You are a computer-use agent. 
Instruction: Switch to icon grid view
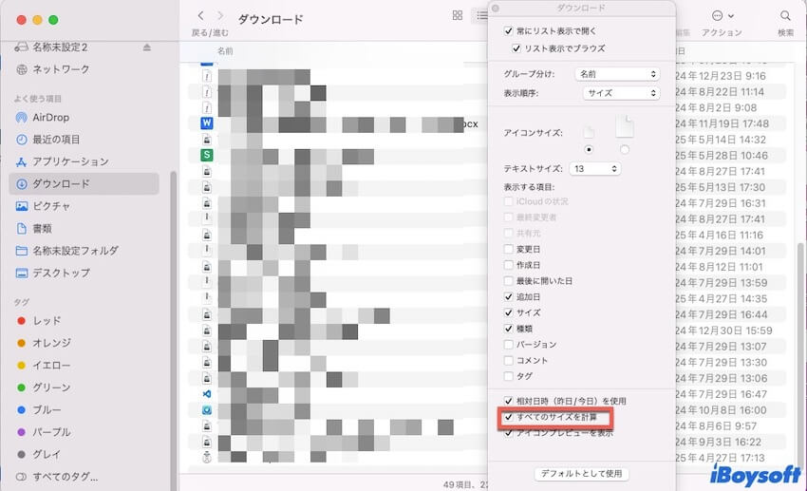[x=458, y=16]
